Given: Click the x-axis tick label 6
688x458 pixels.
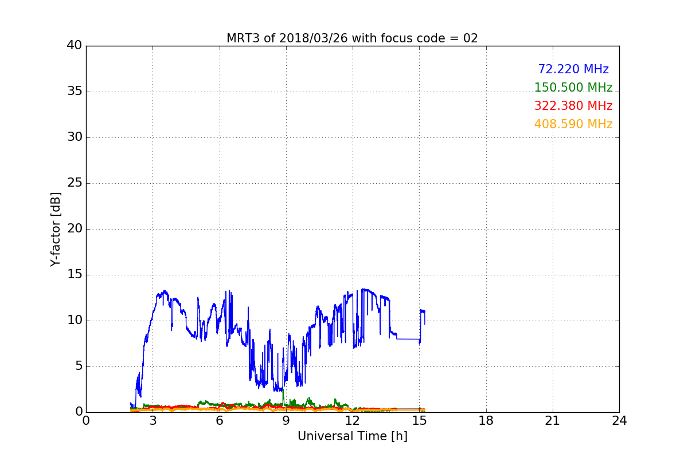Looking at the screenshot, I should [x=219, y=421].
